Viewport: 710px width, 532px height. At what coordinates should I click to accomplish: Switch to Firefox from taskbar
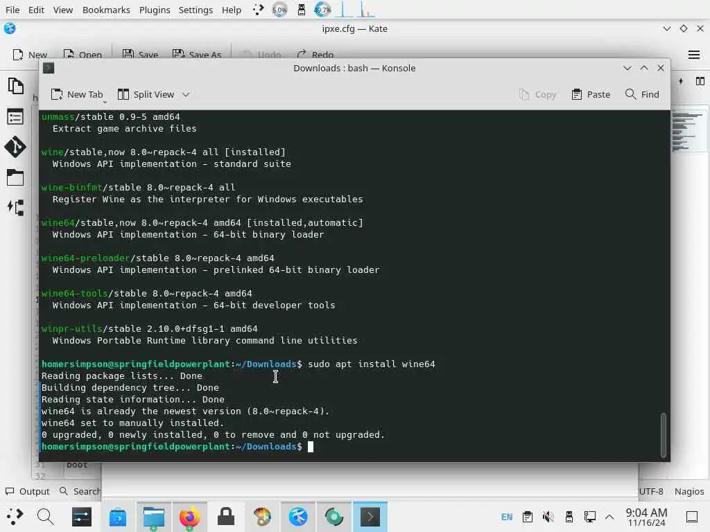coord(190,517)
